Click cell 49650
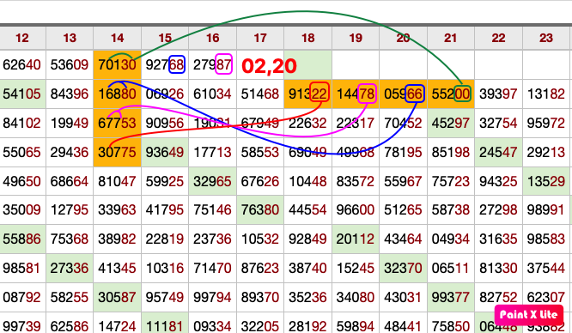The width and height of the screenshot is (572, 333). click(22, 181)
